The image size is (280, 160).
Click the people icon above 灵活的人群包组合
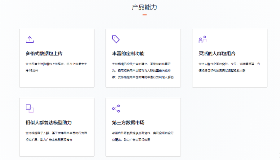pos(203,40)
